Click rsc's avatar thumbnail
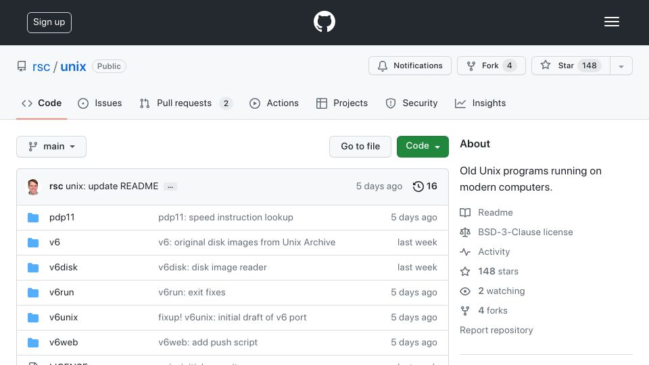The height and width of the screenshot is (365, 649). coord(33,187)
